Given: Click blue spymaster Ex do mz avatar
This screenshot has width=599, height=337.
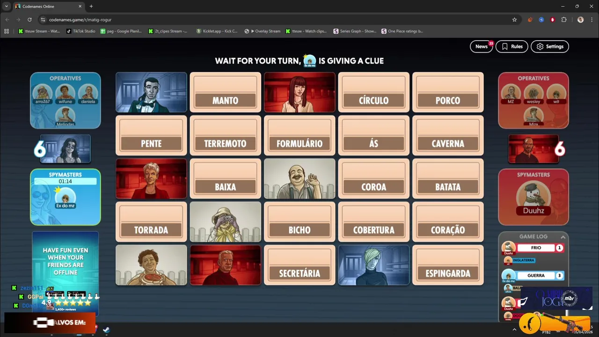Looking at the screenshot, I should (x=66, y=198).
